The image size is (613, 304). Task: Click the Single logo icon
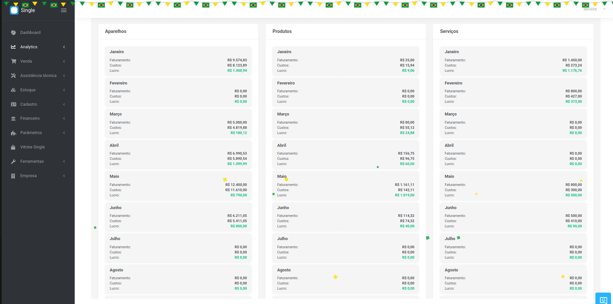[x=14, y=10]
